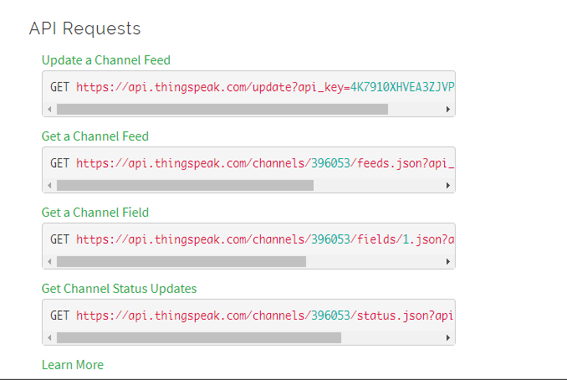Viewport: 567px width, 380px height.
Task: Click the scrollbar thumb under the feeds.json URL
Action: tap(185, 185)
